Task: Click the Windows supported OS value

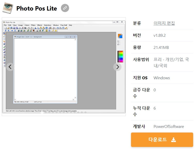Action: (x=162, y=78)
